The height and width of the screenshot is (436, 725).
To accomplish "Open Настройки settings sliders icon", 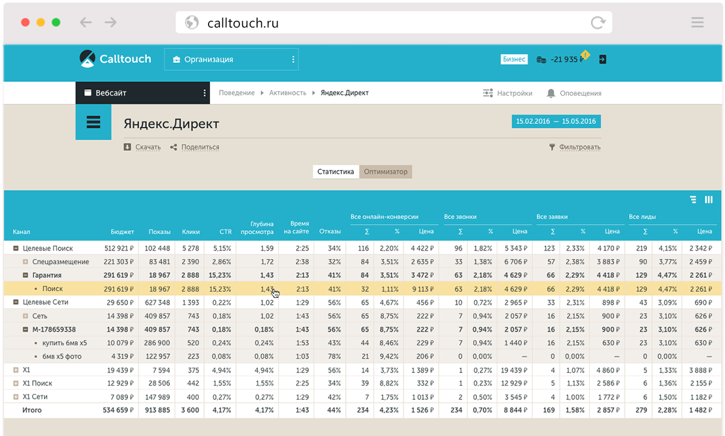I will (x=487, y=93).
